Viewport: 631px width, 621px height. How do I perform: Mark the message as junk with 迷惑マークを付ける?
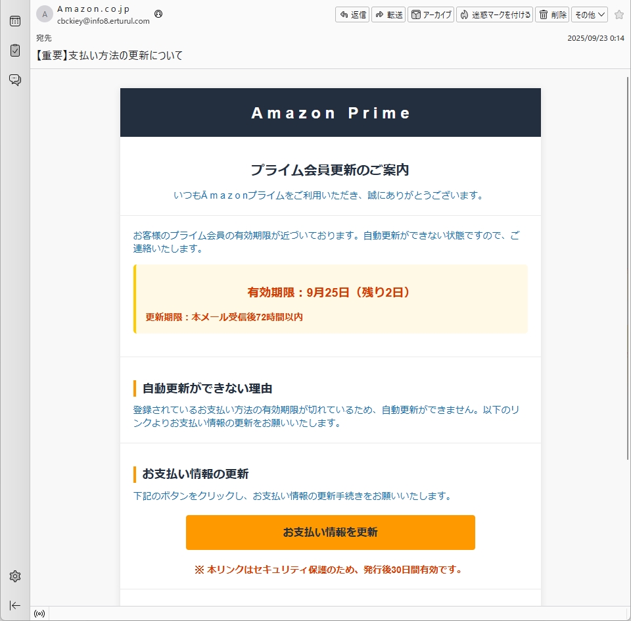pos(494,14)
